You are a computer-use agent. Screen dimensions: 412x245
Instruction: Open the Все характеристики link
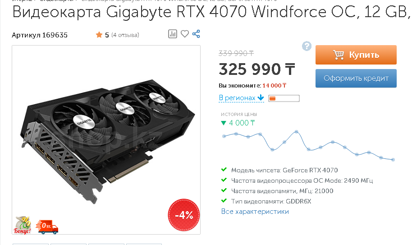click(255, 212)
